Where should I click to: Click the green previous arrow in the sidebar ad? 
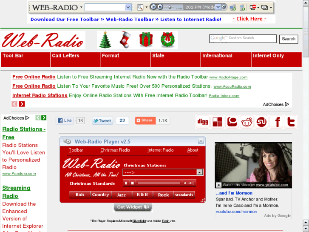point(38,117)
